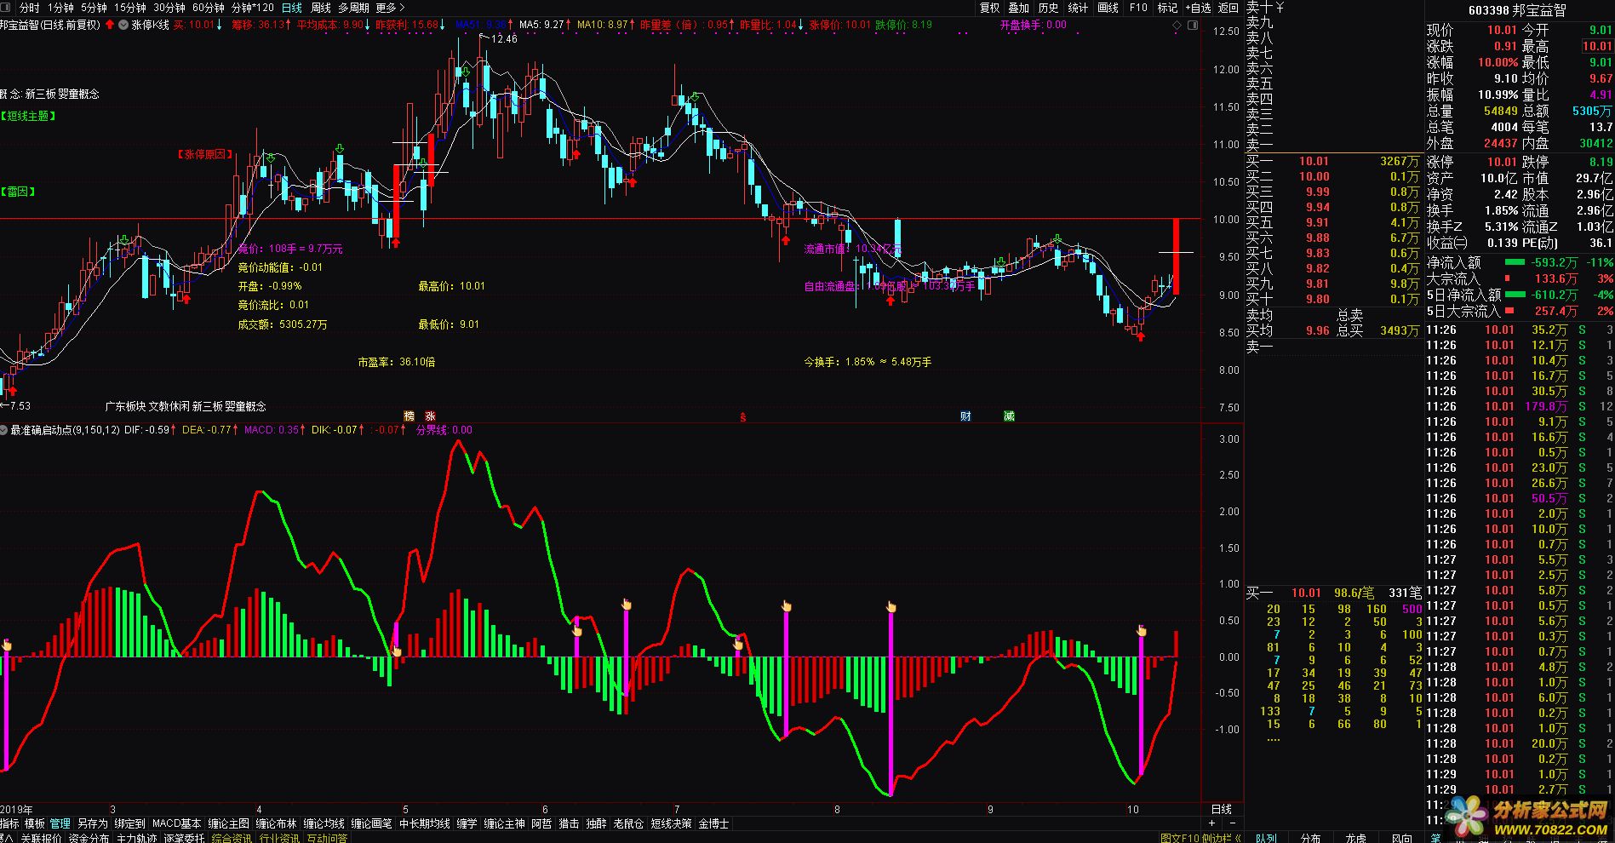Open the 关联报价 tab
The image size is (1615, 843).
pyautogui.click(x=41, y=838)
